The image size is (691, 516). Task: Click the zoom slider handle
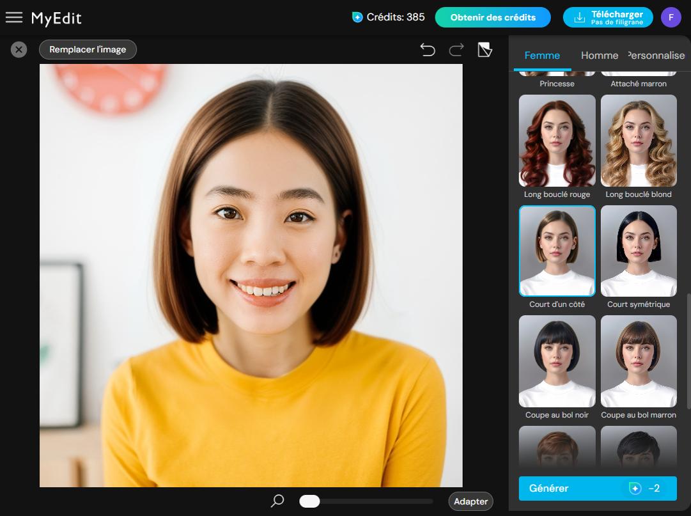point(309,501)
